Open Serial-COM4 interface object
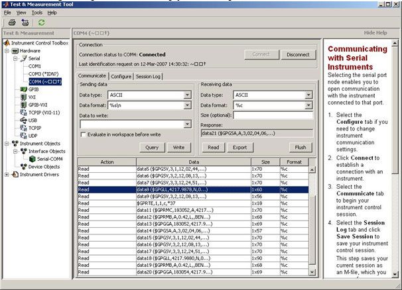This screenshot has width=402, height=290. [x=50, y=159]
